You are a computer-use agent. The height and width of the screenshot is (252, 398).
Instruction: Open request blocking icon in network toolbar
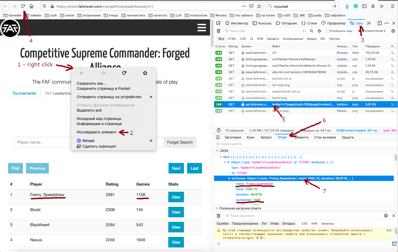tap(319, 31)
